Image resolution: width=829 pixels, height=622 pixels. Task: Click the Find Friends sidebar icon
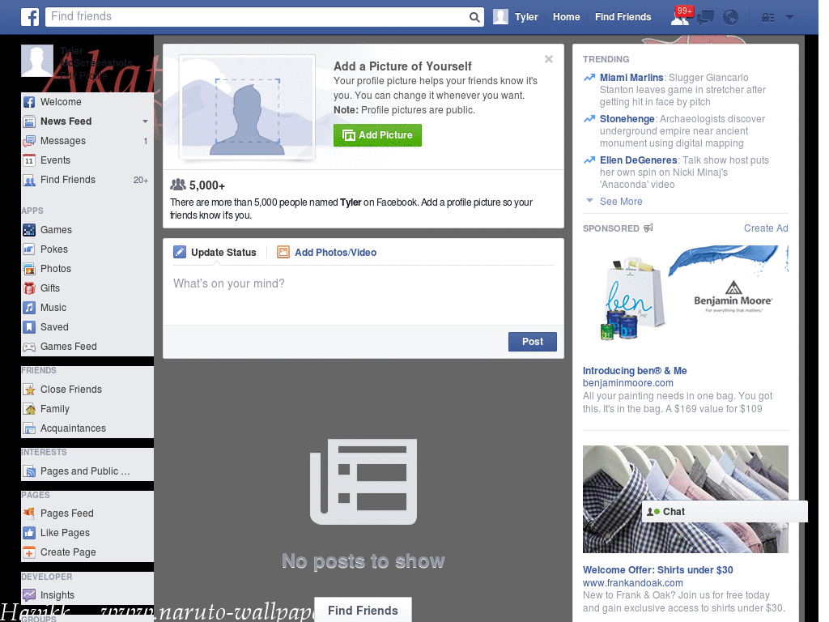[x=29, y=180]
